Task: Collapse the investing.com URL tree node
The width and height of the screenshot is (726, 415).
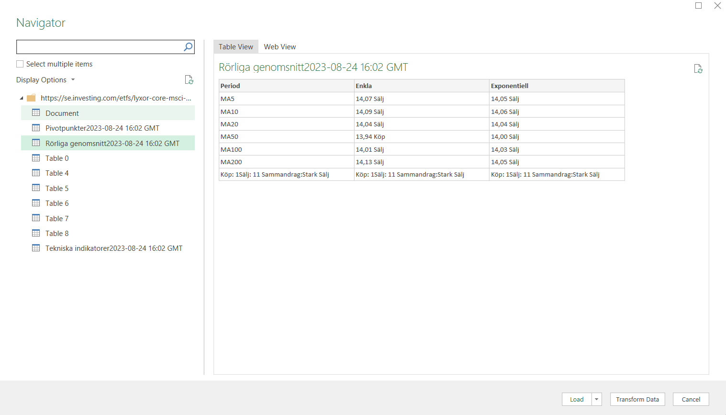Action: pyautogui.click(x=22, y=98)
